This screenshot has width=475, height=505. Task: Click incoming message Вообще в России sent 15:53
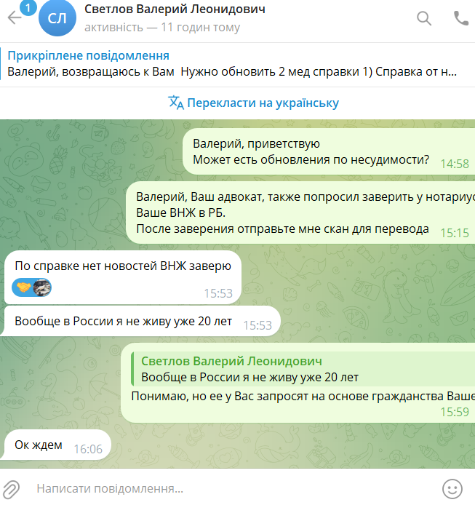[x=140, y=321]
